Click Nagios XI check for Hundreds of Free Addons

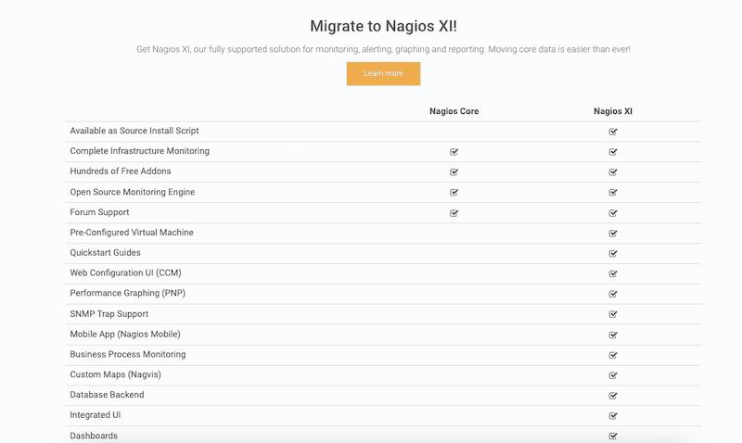click(613, 172)
